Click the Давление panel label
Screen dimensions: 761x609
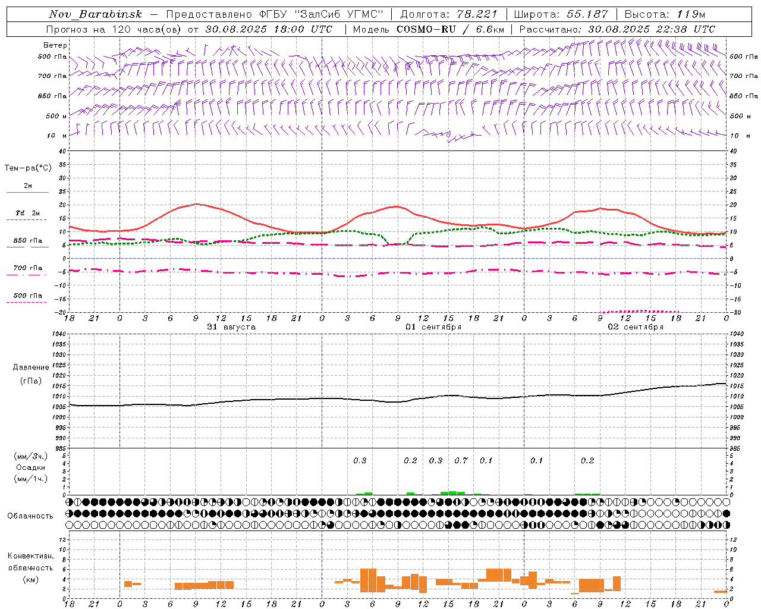tap(31, 368)
